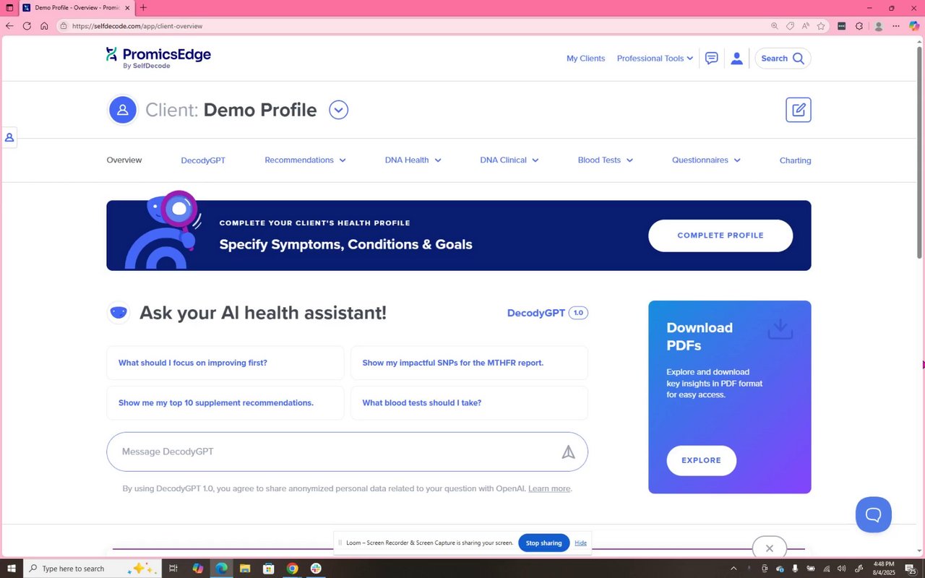Click the taskbar search box
The height and width of the screenshot is (578, 925).
92,569
